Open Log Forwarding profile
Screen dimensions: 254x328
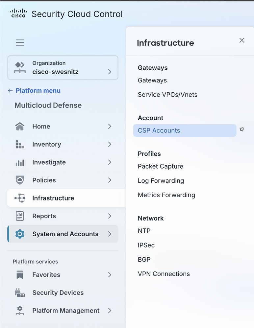click(161, 180)
